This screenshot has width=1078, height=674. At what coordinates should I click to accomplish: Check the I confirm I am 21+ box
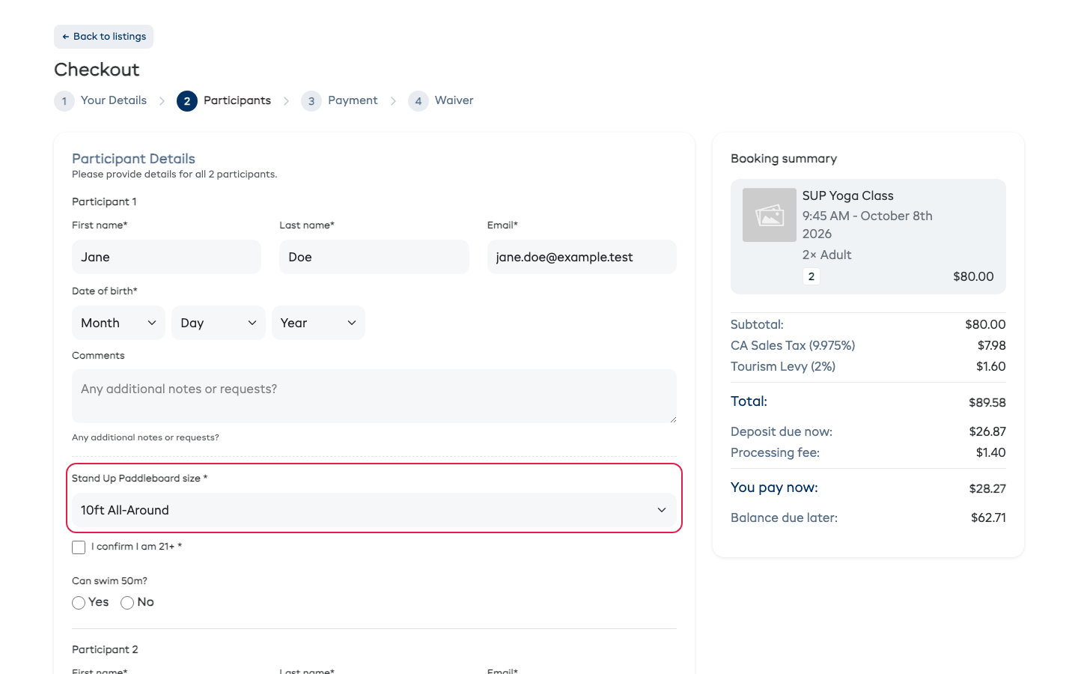pos(79,547)
